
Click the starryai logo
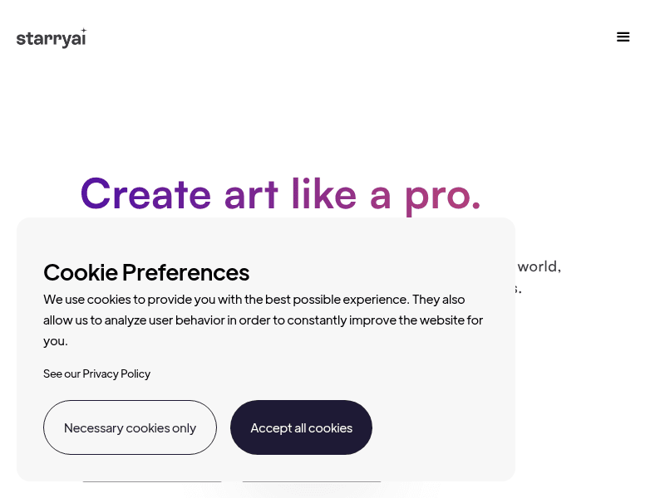click(52, 38)
